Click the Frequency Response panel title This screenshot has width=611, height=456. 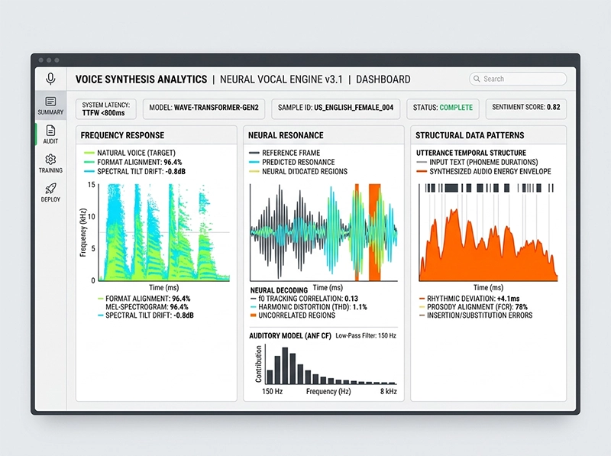coord(122,135)
